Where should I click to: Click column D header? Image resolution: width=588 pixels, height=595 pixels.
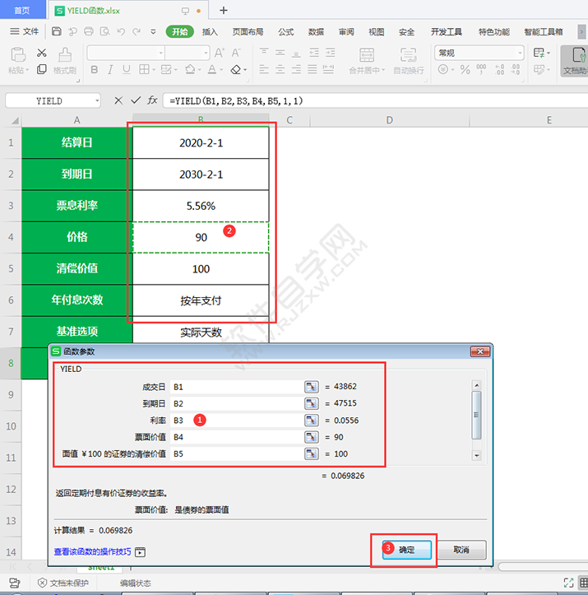click(x=389, y=120)
